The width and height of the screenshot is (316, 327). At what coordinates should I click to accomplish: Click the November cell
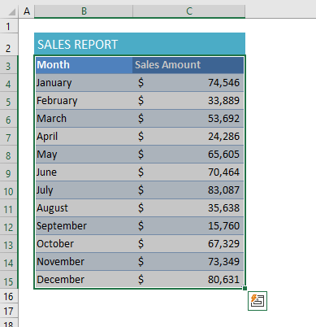point(84,262)
